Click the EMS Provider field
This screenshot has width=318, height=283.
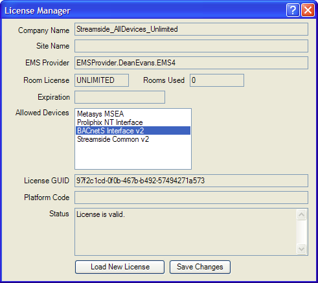[x=191, y=63]
